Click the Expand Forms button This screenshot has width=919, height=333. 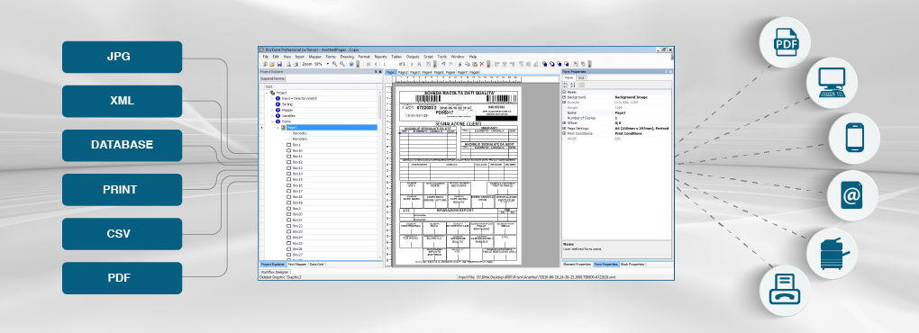pos(272,78)
